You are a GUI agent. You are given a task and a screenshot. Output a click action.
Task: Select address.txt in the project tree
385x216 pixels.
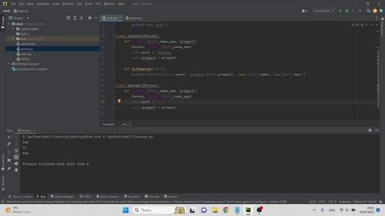[x=28, y=44]
